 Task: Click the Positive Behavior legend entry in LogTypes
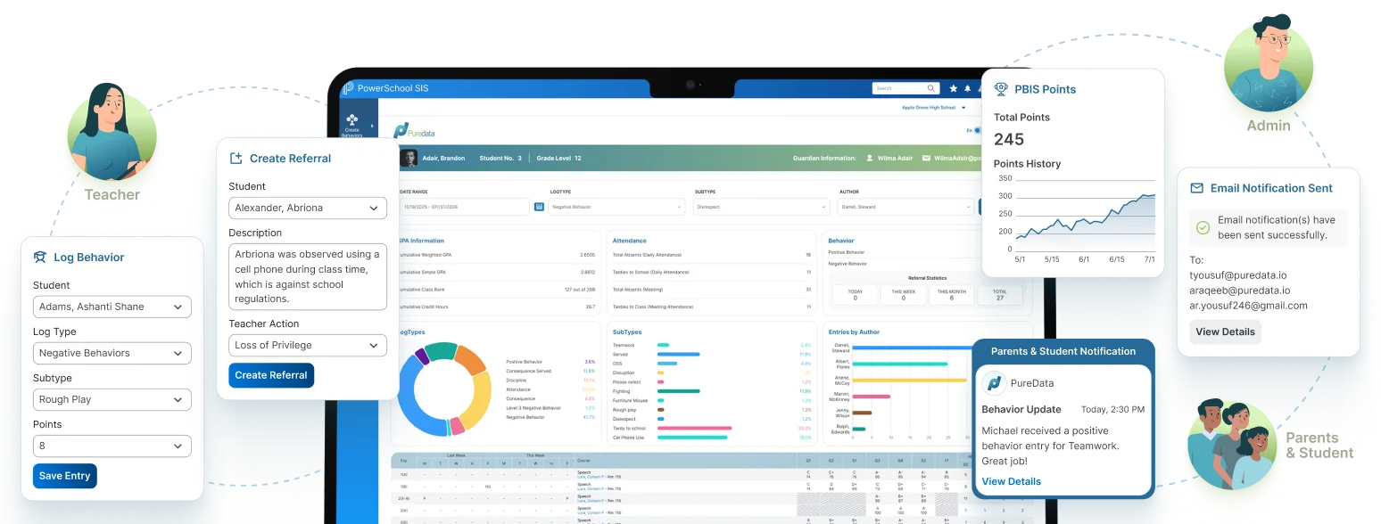click(525, 362)
